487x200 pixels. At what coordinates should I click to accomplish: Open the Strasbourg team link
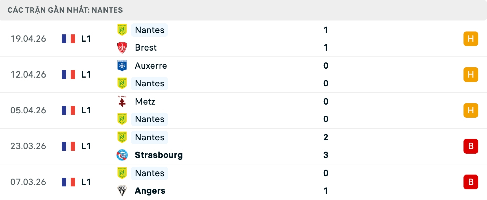[159, 155]
